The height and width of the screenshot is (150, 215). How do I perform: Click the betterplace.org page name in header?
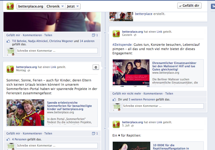point(31,6)
